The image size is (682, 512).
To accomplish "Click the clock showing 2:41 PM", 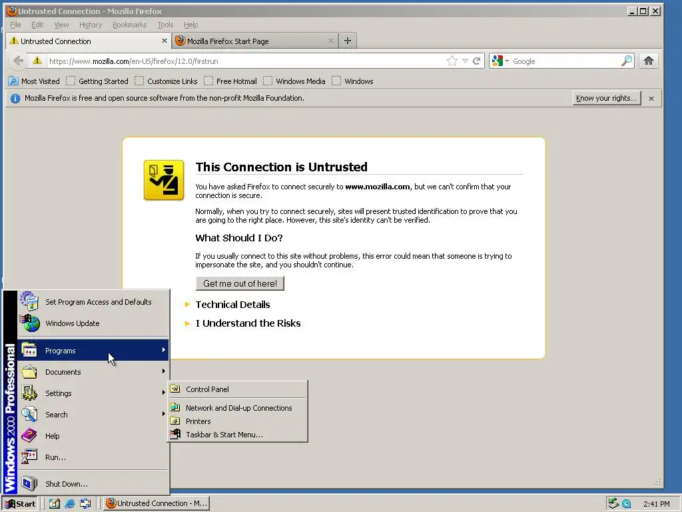I will pyautogui.click(x=656, y=504).
